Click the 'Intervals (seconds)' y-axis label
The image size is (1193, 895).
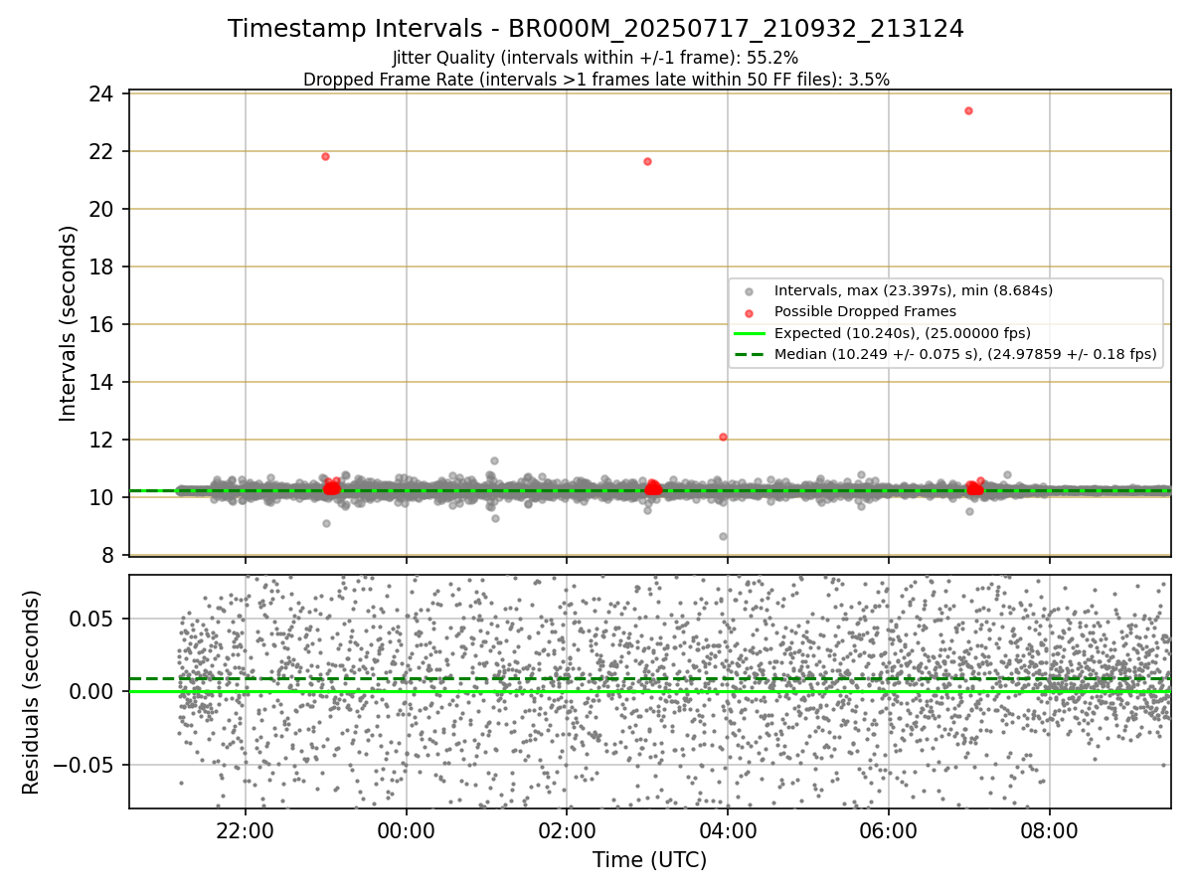pos(68,323)
